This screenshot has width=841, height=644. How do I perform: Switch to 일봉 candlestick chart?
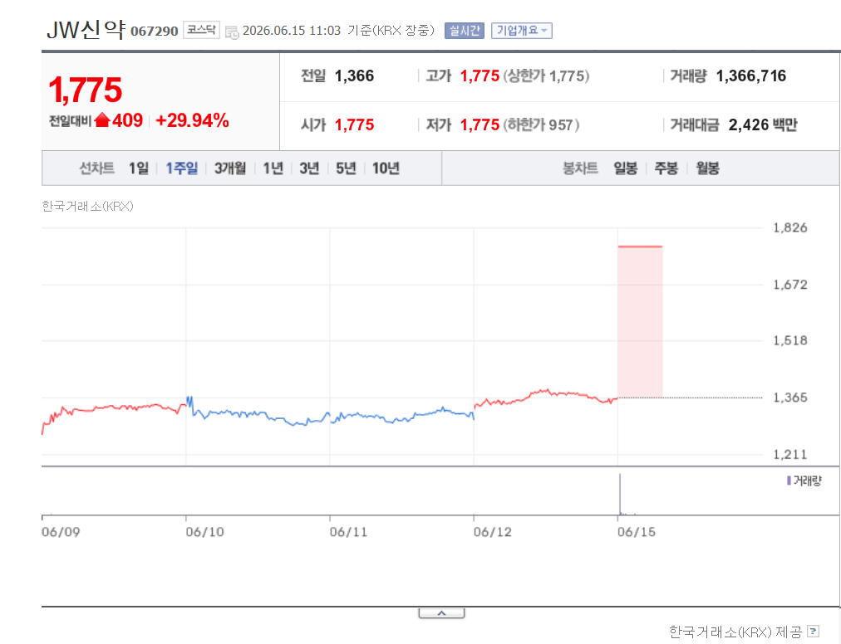click(x=626, y=168)
